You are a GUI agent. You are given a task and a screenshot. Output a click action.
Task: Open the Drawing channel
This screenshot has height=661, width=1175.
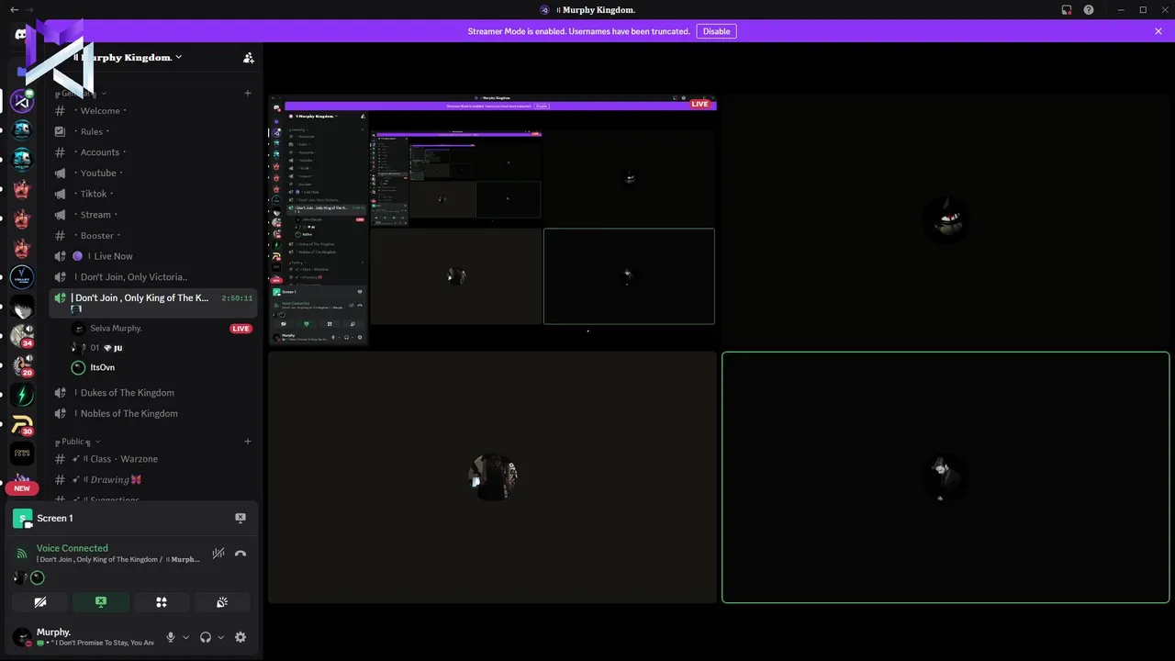(152, 479)
